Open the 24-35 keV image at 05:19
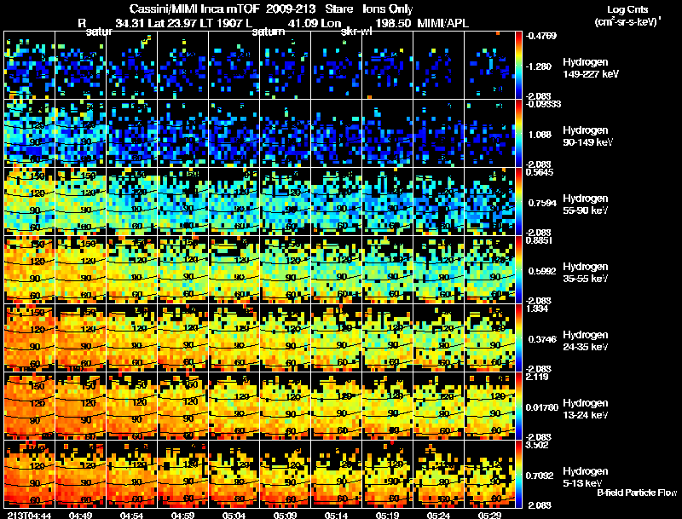This screenshot has width=682, height=519. (x=388, y=337)
